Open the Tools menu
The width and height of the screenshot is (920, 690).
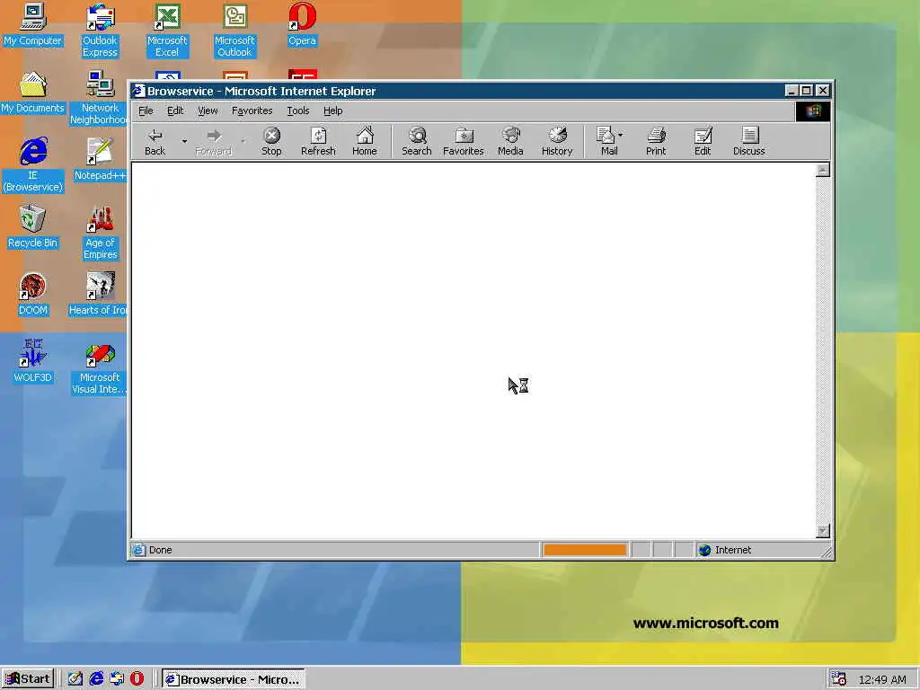coord(298,111)
